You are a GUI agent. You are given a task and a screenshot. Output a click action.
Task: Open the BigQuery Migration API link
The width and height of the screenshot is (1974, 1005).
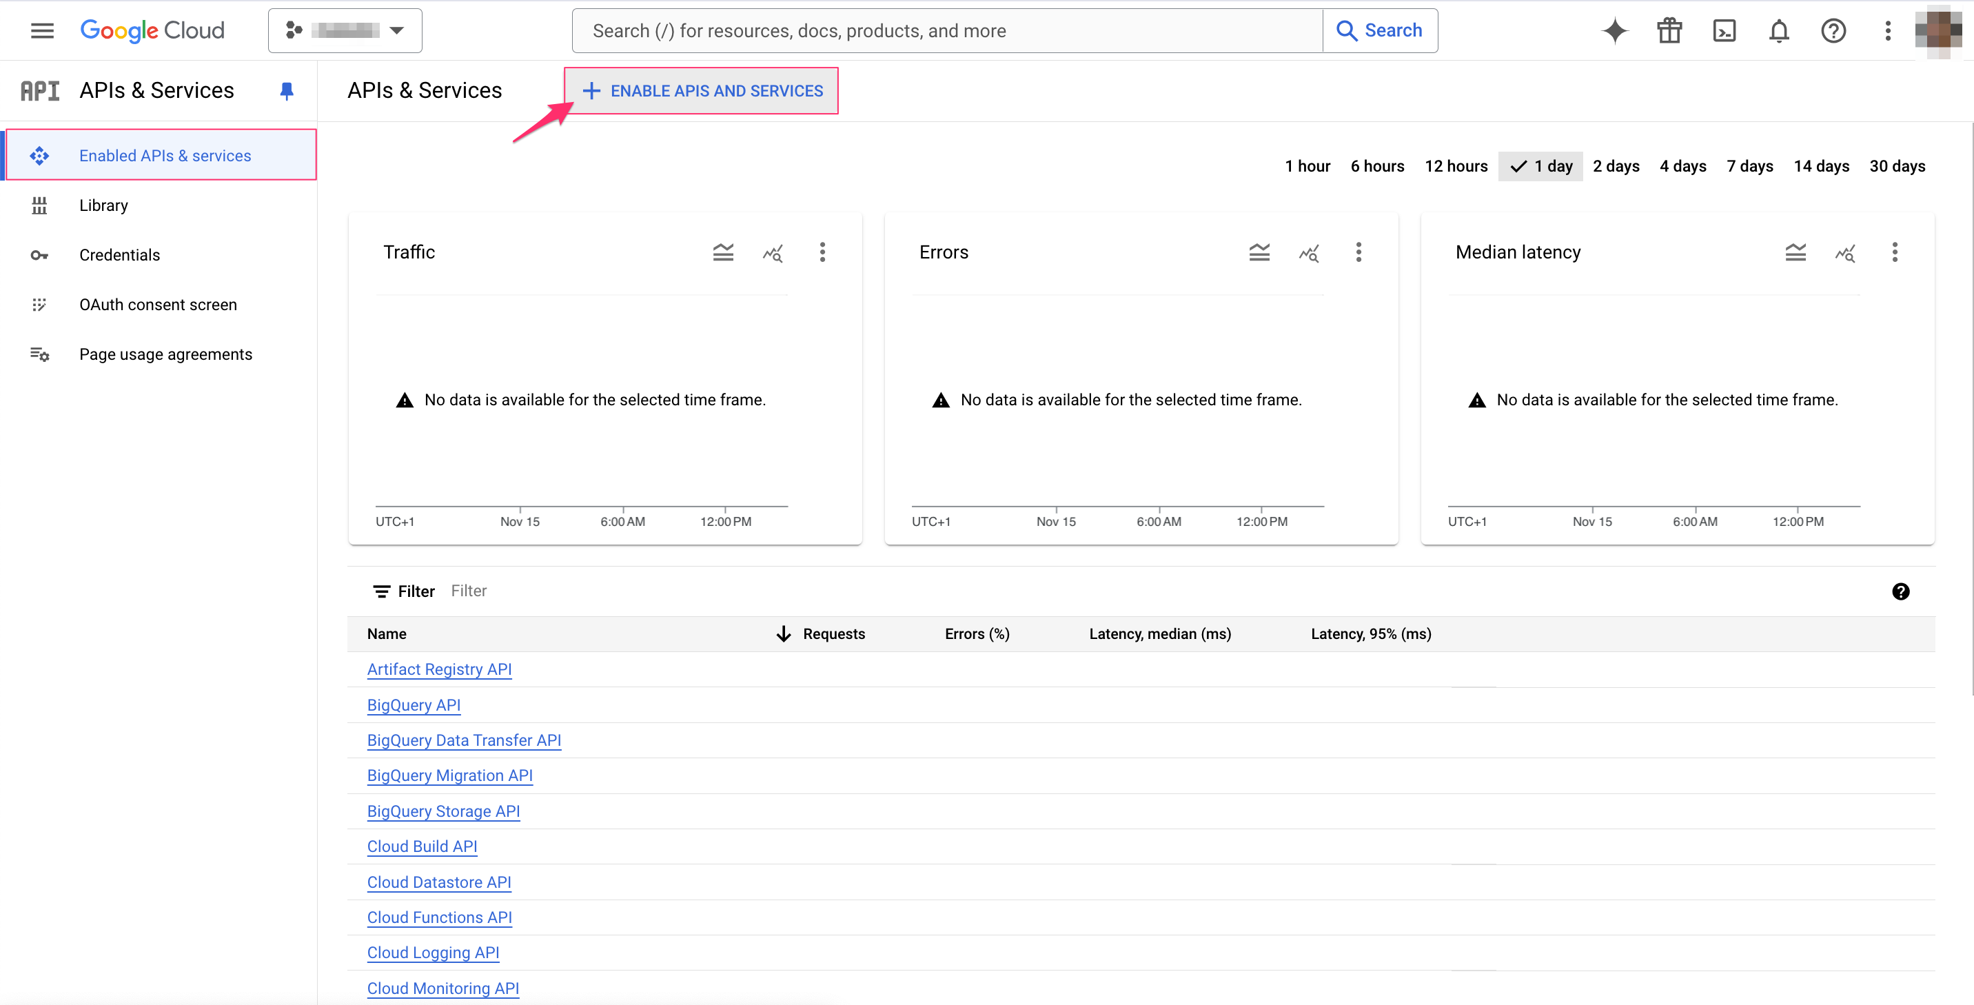449,775
